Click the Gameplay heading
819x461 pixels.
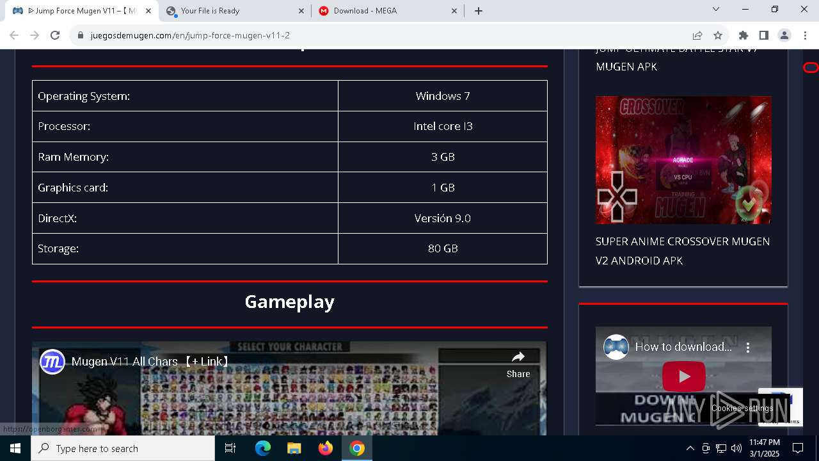click(x=290, y=302)
